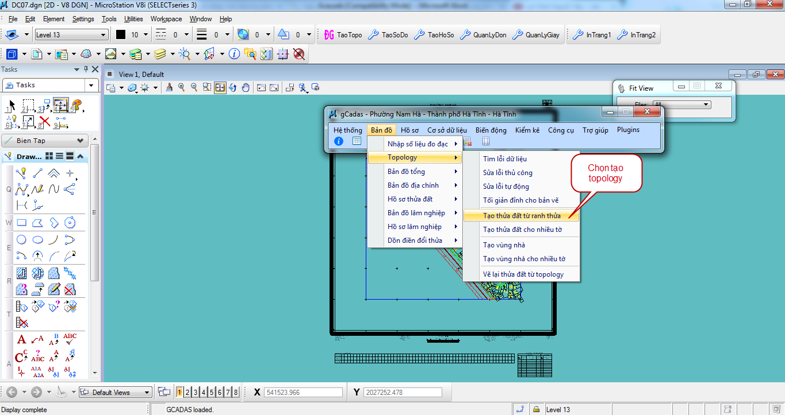Choose the Place Circle tool
Image resolution: width=785 pixels, height=415 pixels.
(x=22, y=240)
